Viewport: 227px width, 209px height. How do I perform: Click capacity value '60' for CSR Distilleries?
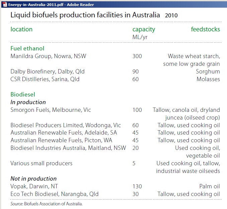point(136,79)
